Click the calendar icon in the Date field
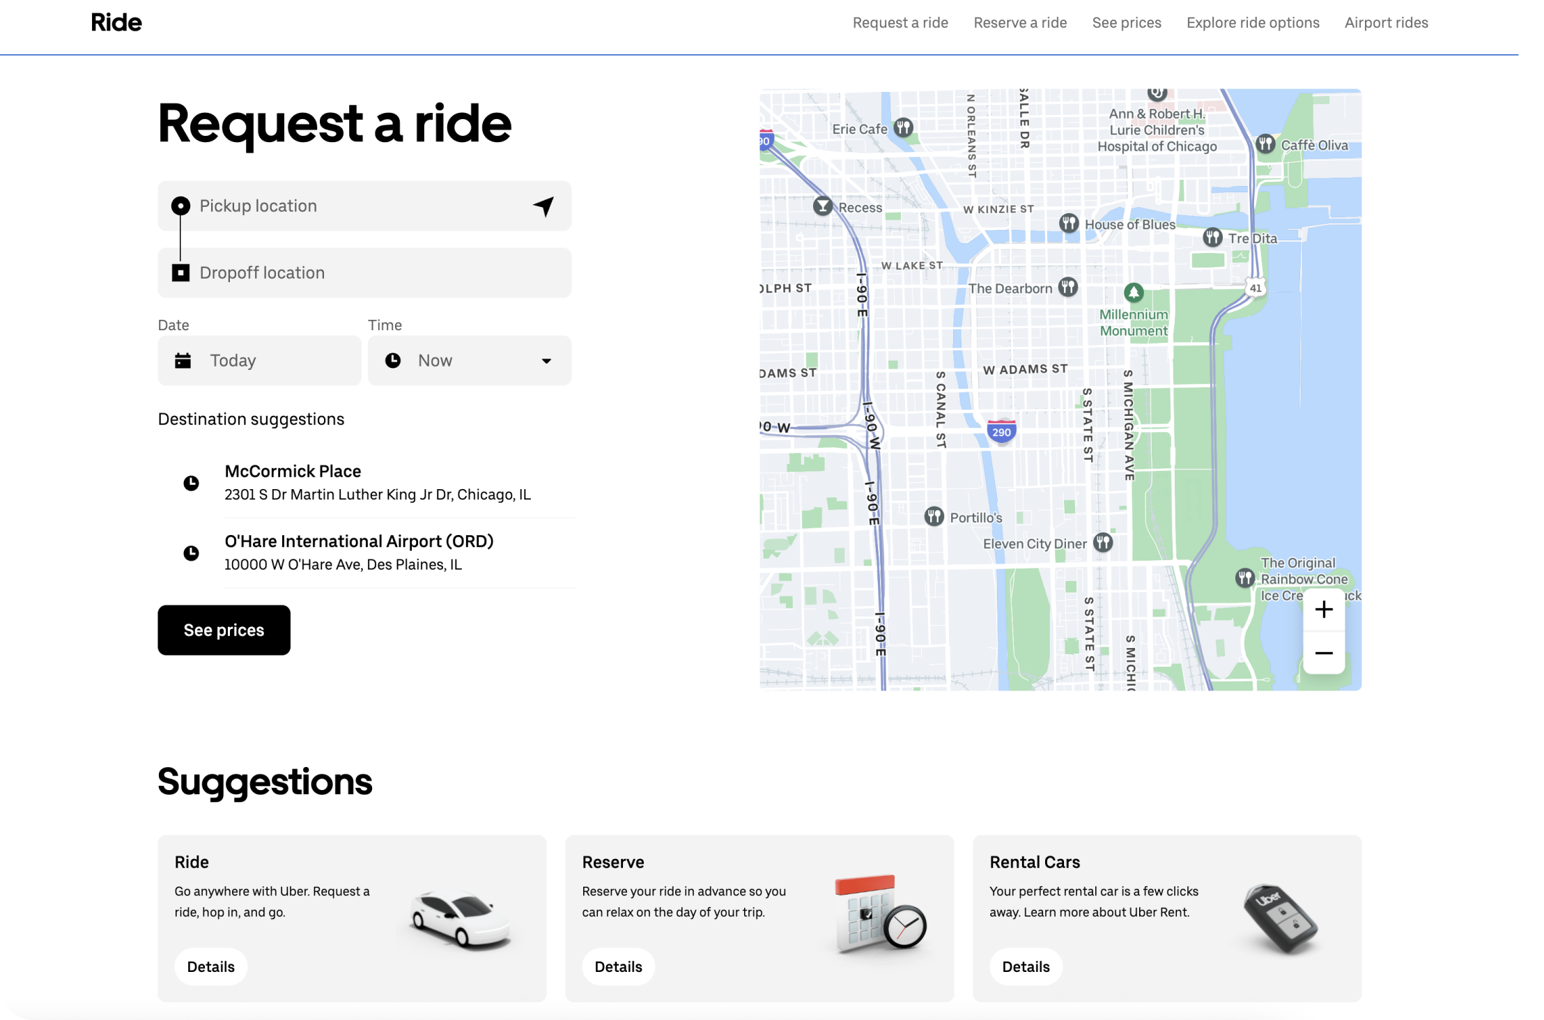Viewport: 1544px width, 1020px height. pyautogui.click(x=183, y=360)
